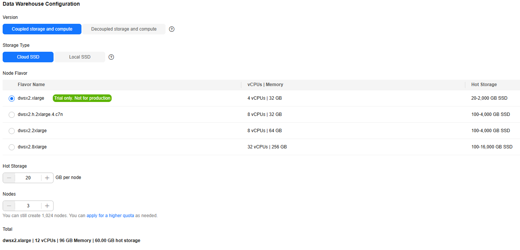Select the dwsx2.h.2xlarge.4.c7n flavor radio button
Image resolution: width=520 pixels, height=250 pixels.
click(12, 115)
